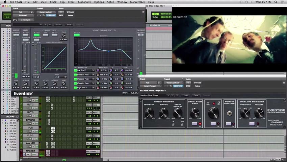
Task: Open the Medium Slow Phase preset dropdown
Action: click(x=155, y=95)
